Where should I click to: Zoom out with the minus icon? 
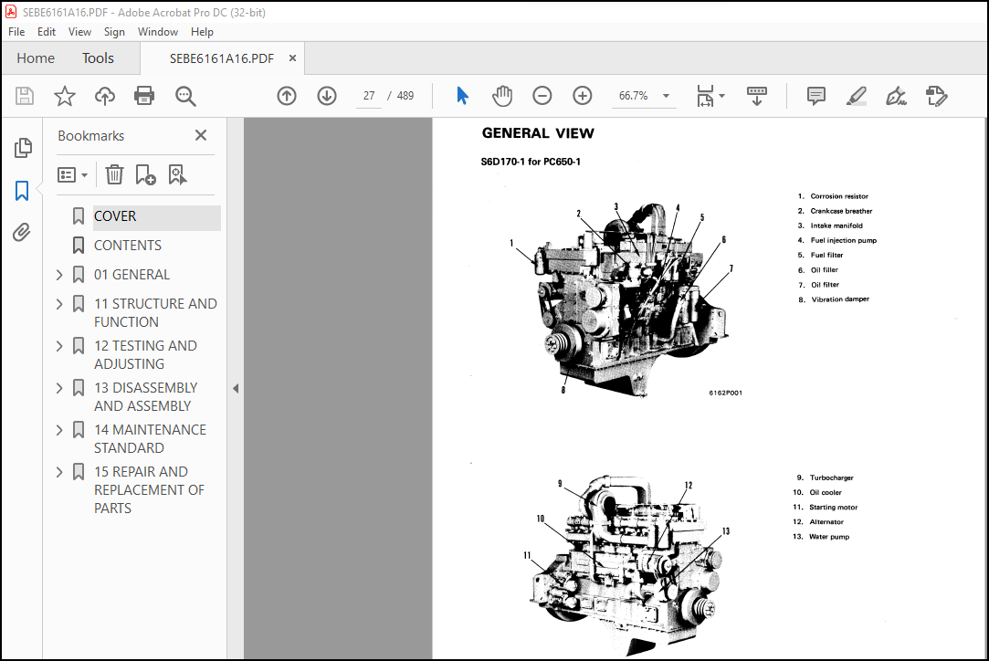point(542,96)
